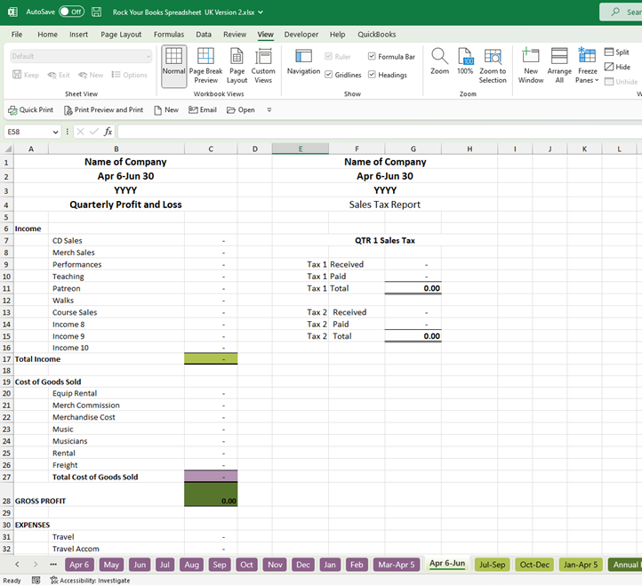Open Custom Views dialog
Viewport: 642px width, 586px height.
[x=263, y=66]
